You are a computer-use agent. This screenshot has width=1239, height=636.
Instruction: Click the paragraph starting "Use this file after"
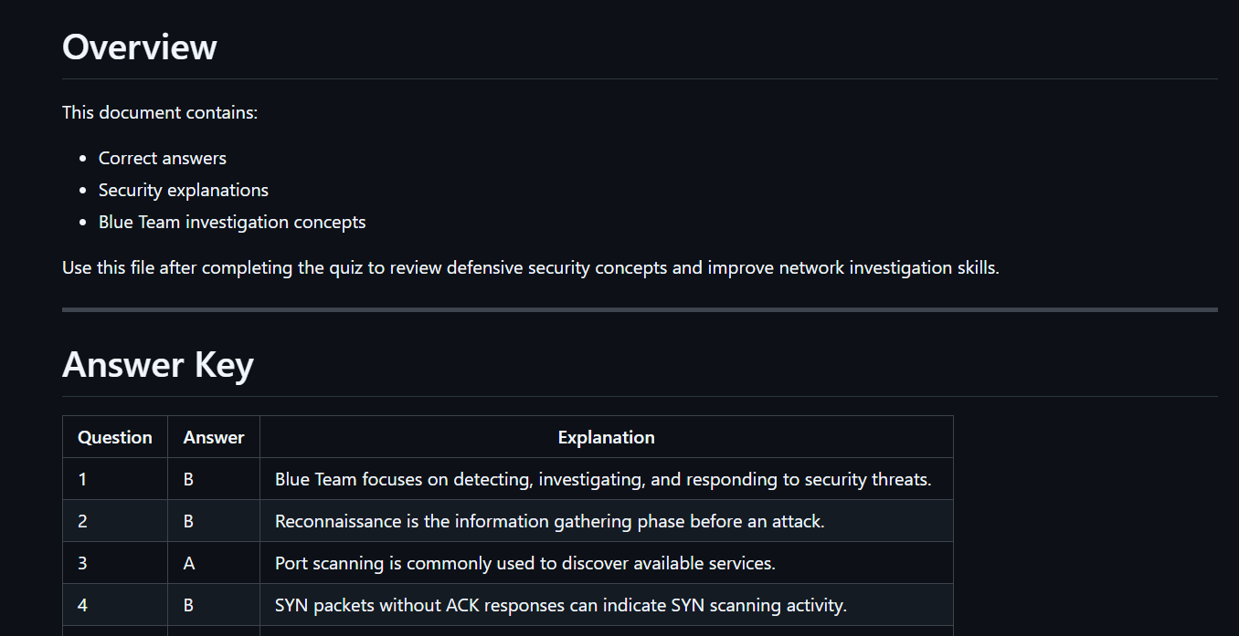pyautogui.click(x=531, y=267)
